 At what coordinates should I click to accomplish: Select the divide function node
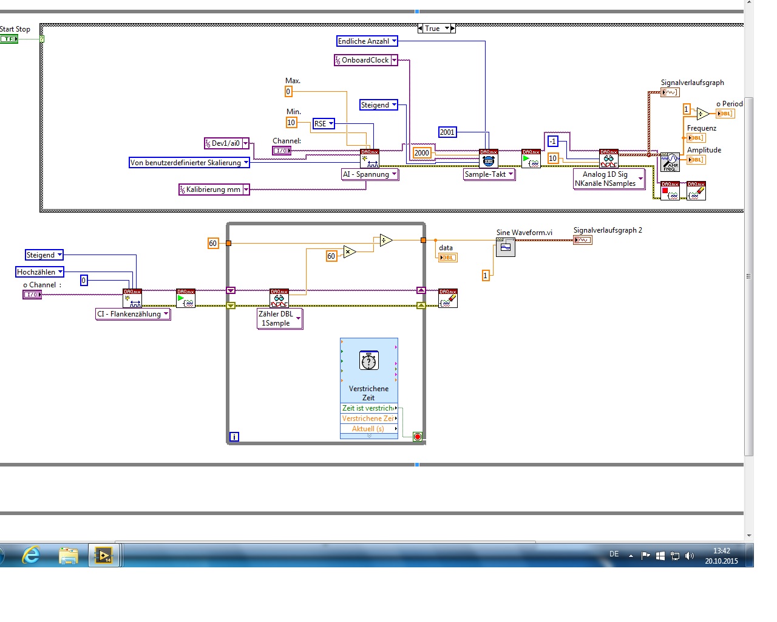[386, 241]
